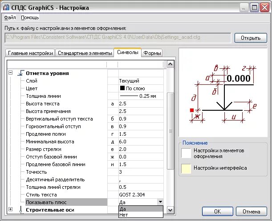Switch to the Стандартные элементы tab
The width and height of the screenshot is (272, 221).
tap(85, 53)
